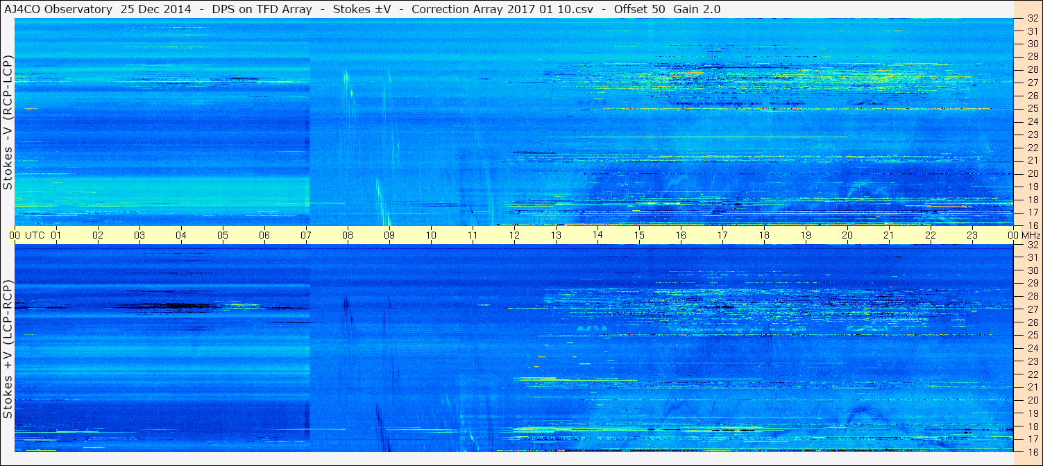Click the 23 MHz label of Stokes +V panel
This screenshot has height=466, width=1043.
click(x=1032, y=361)
